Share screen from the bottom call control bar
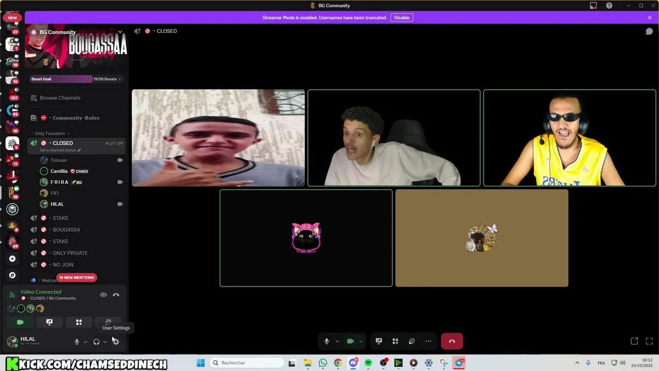The height and width of the screenshot is (371, 659). [x=379, y=341]
